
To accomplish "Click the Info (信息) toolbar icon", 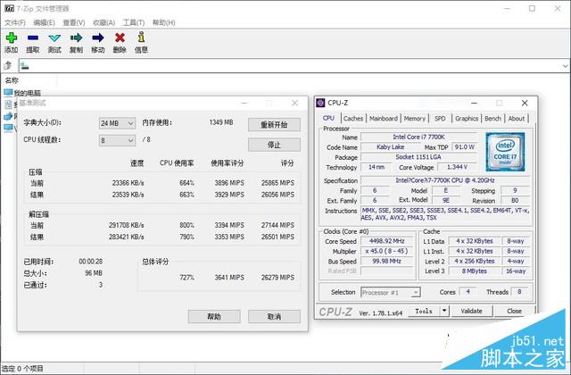I will click(141, 37).
